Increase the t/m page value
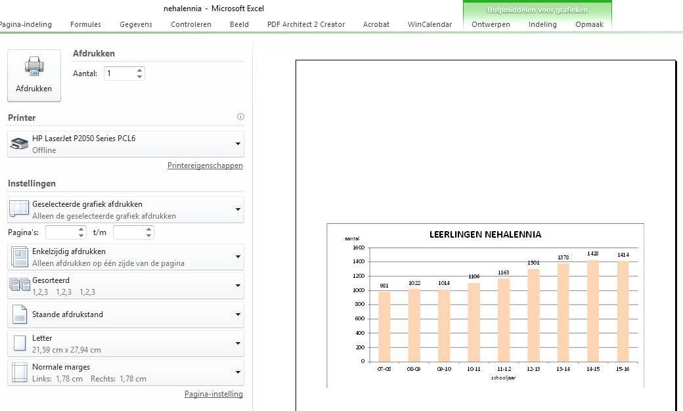Image resolution: width=683 pixels, height=411 pixels. pyautogui.click(x=149, y=229)
